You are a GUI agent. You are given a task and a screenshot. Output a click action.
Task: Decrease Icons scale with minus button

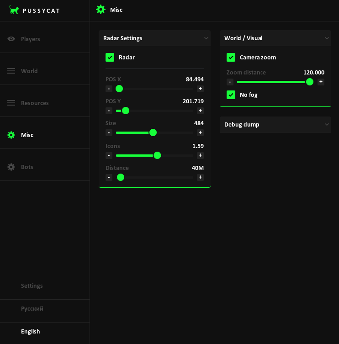coord(109,155)
